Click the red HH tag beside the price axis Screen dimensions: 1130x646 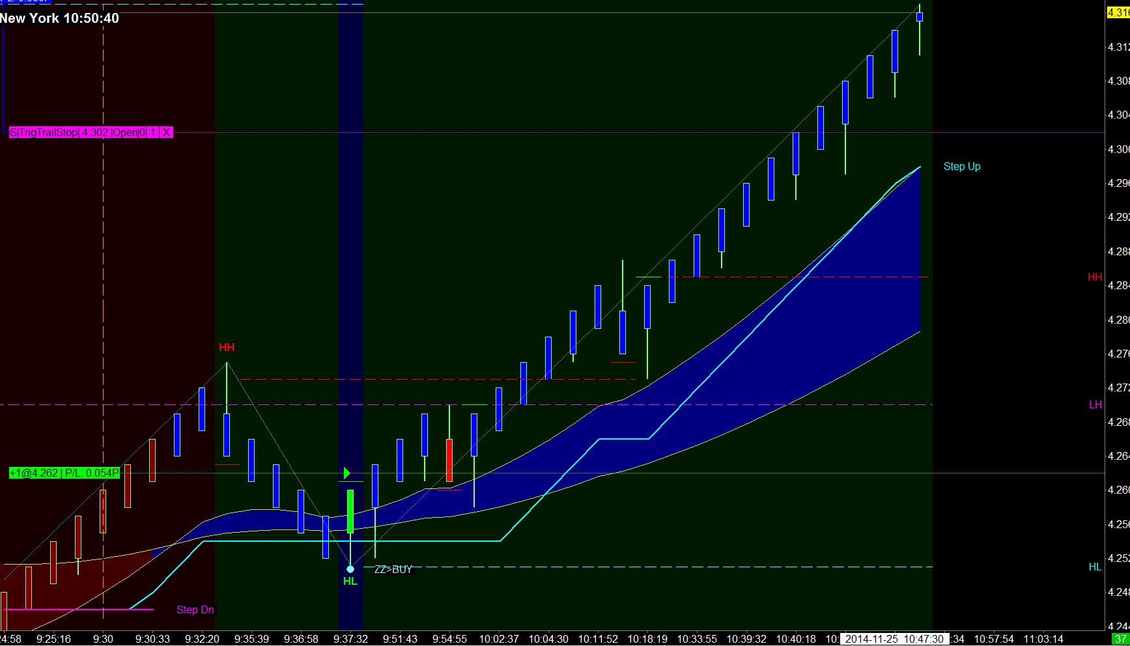coord(1095,277)
